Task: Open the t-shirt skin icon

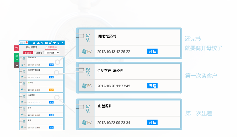Action: point(54,43)
